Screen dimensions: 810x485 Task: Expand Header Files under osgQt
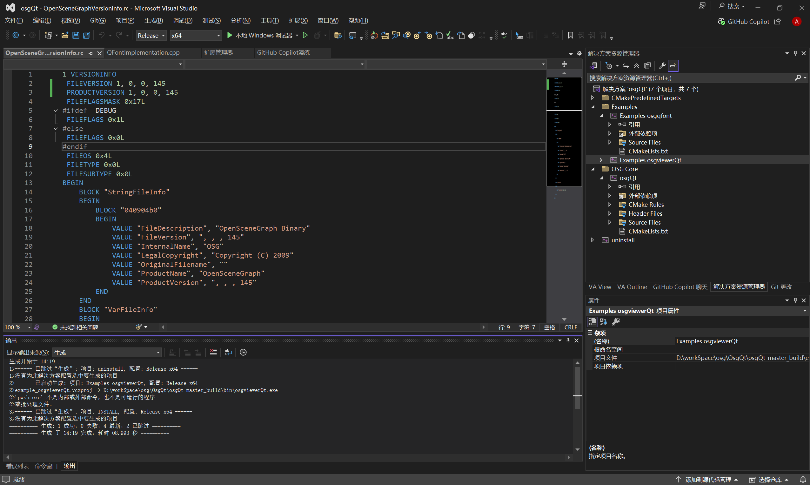click(609, 213)
